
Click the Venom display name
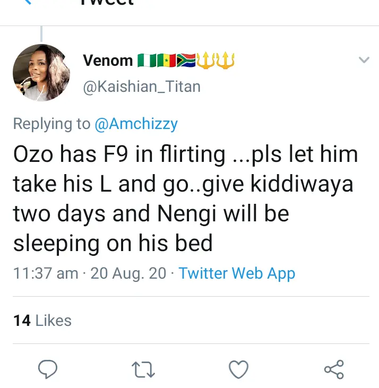[108, 61]
